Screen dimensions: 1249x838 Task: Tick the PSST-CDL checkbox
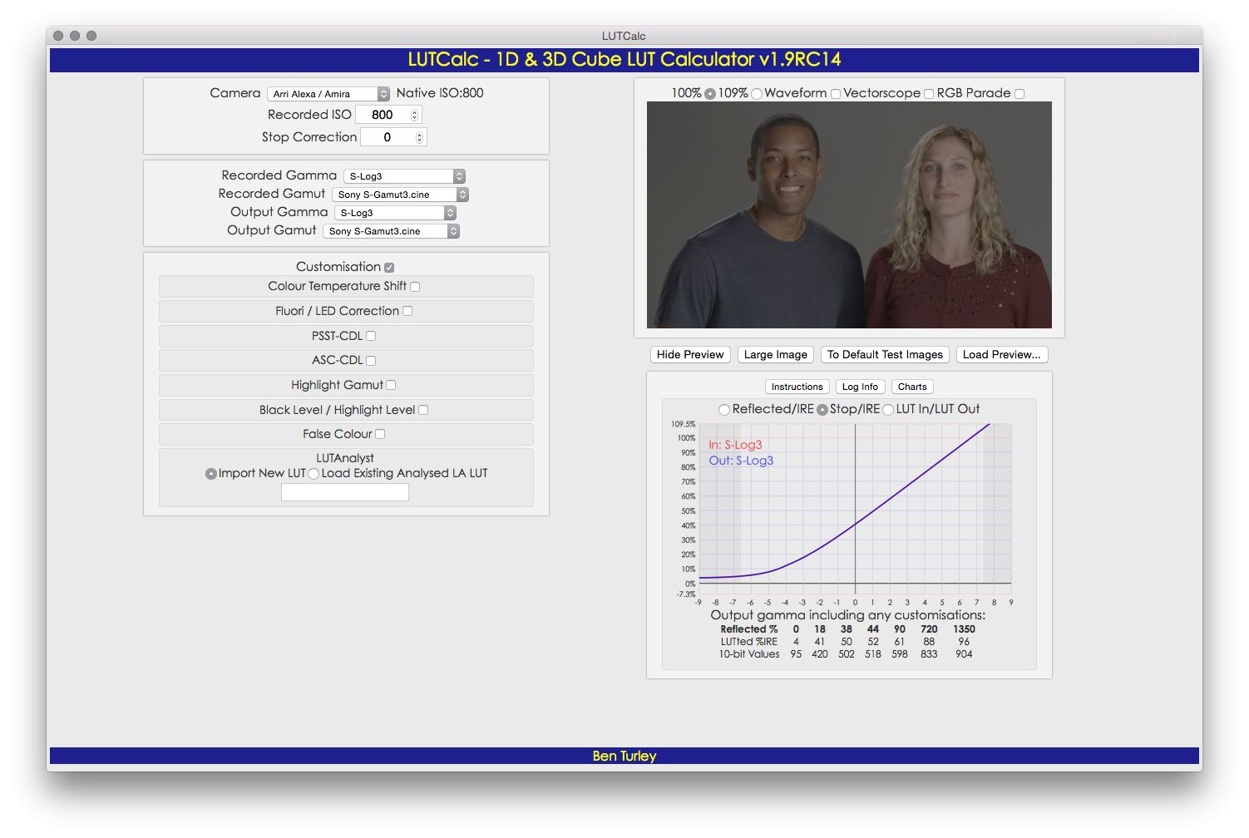[x=371, y=336]
